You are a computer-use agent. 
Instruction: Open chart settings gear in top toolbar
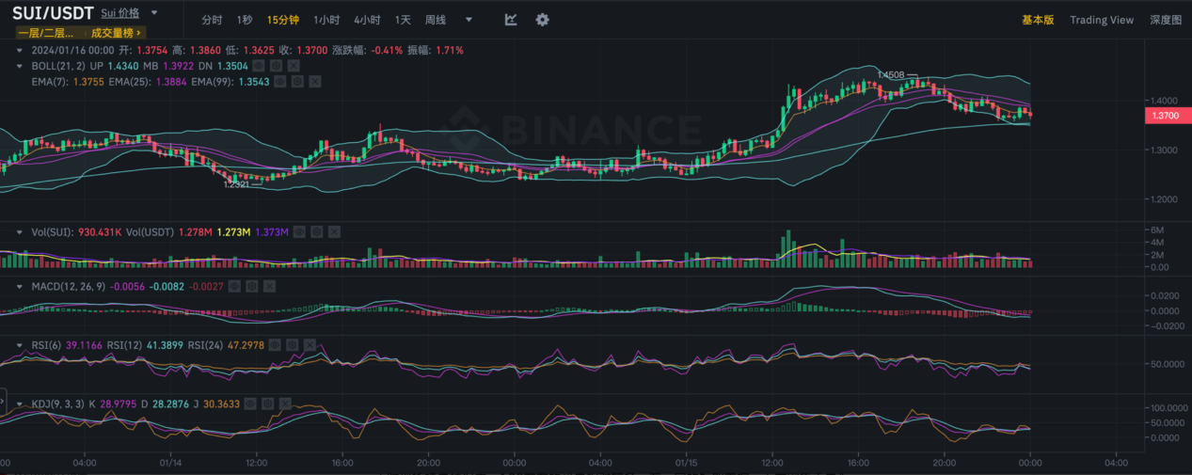click(542, 20)
